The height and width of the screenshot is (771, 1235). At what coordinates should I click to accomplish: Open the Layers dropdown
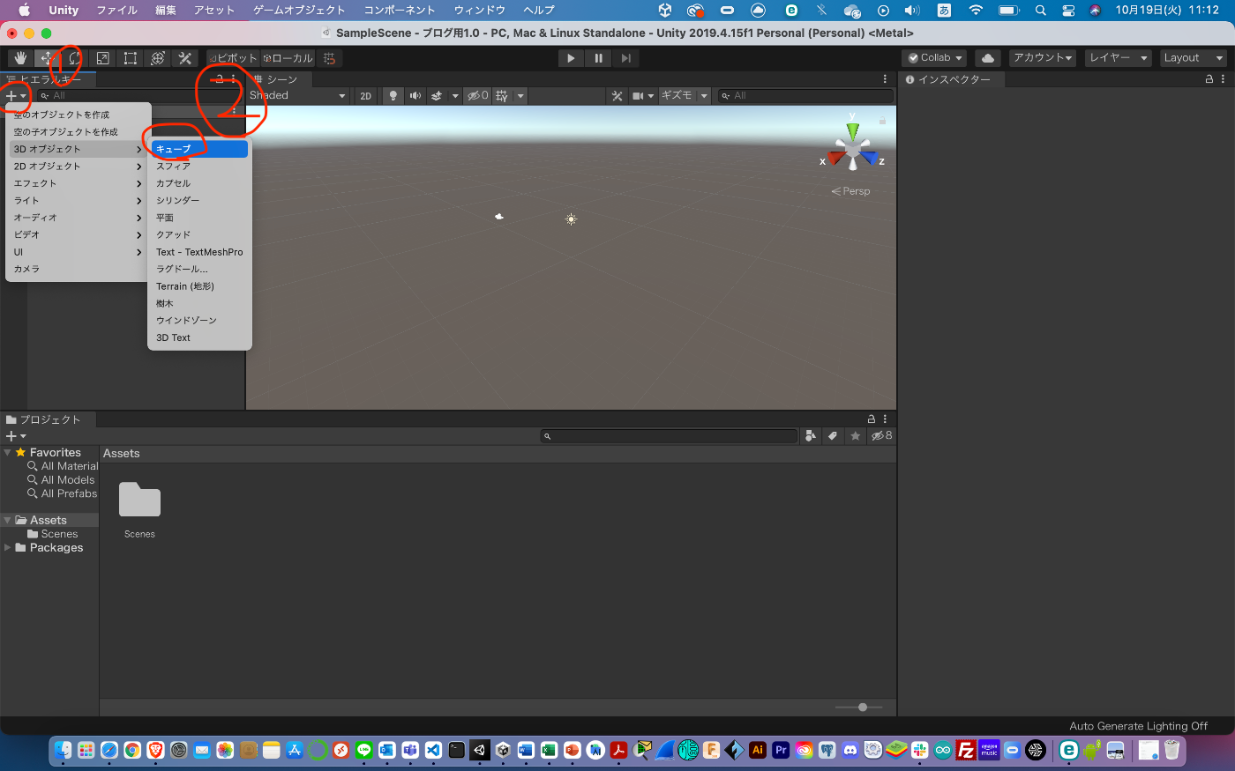(x=1118, y=58)
